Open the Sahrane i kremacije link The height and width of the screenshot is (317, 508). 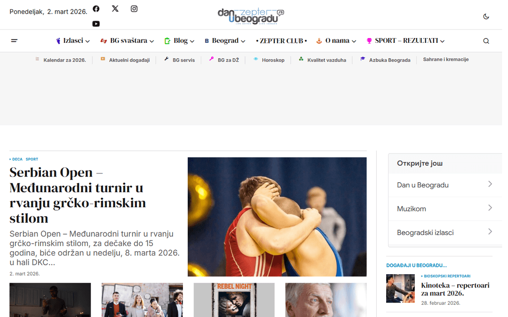[446, 60]
